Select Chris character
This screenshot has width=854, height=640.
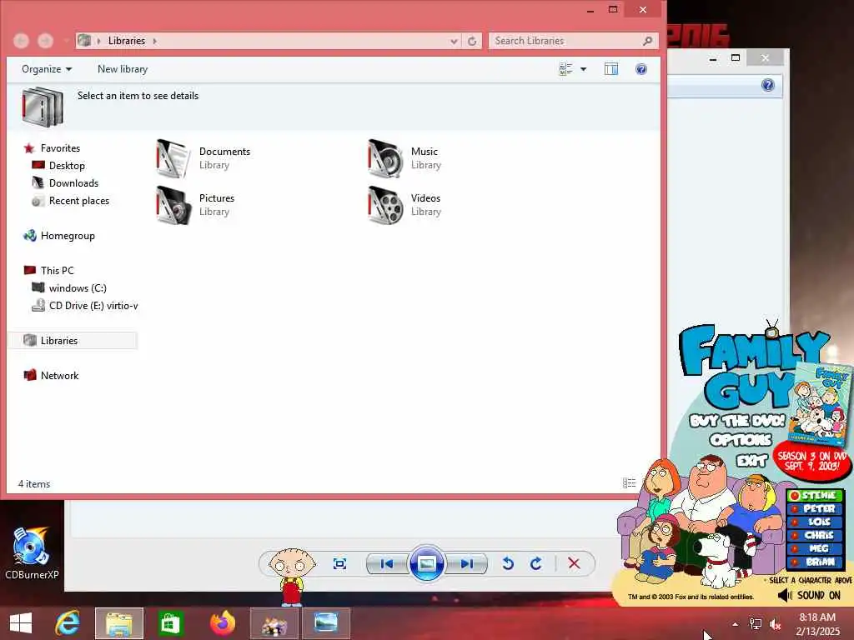(x=815, y=536)
